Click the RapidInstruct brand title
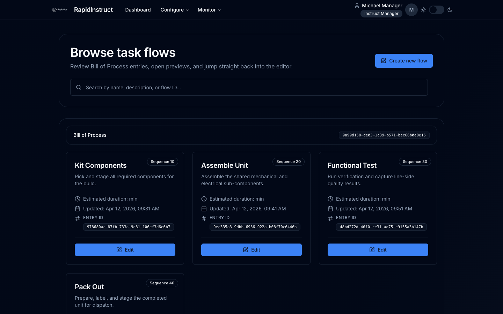Screen dimensions: 503x314 [x=93, y=10]
